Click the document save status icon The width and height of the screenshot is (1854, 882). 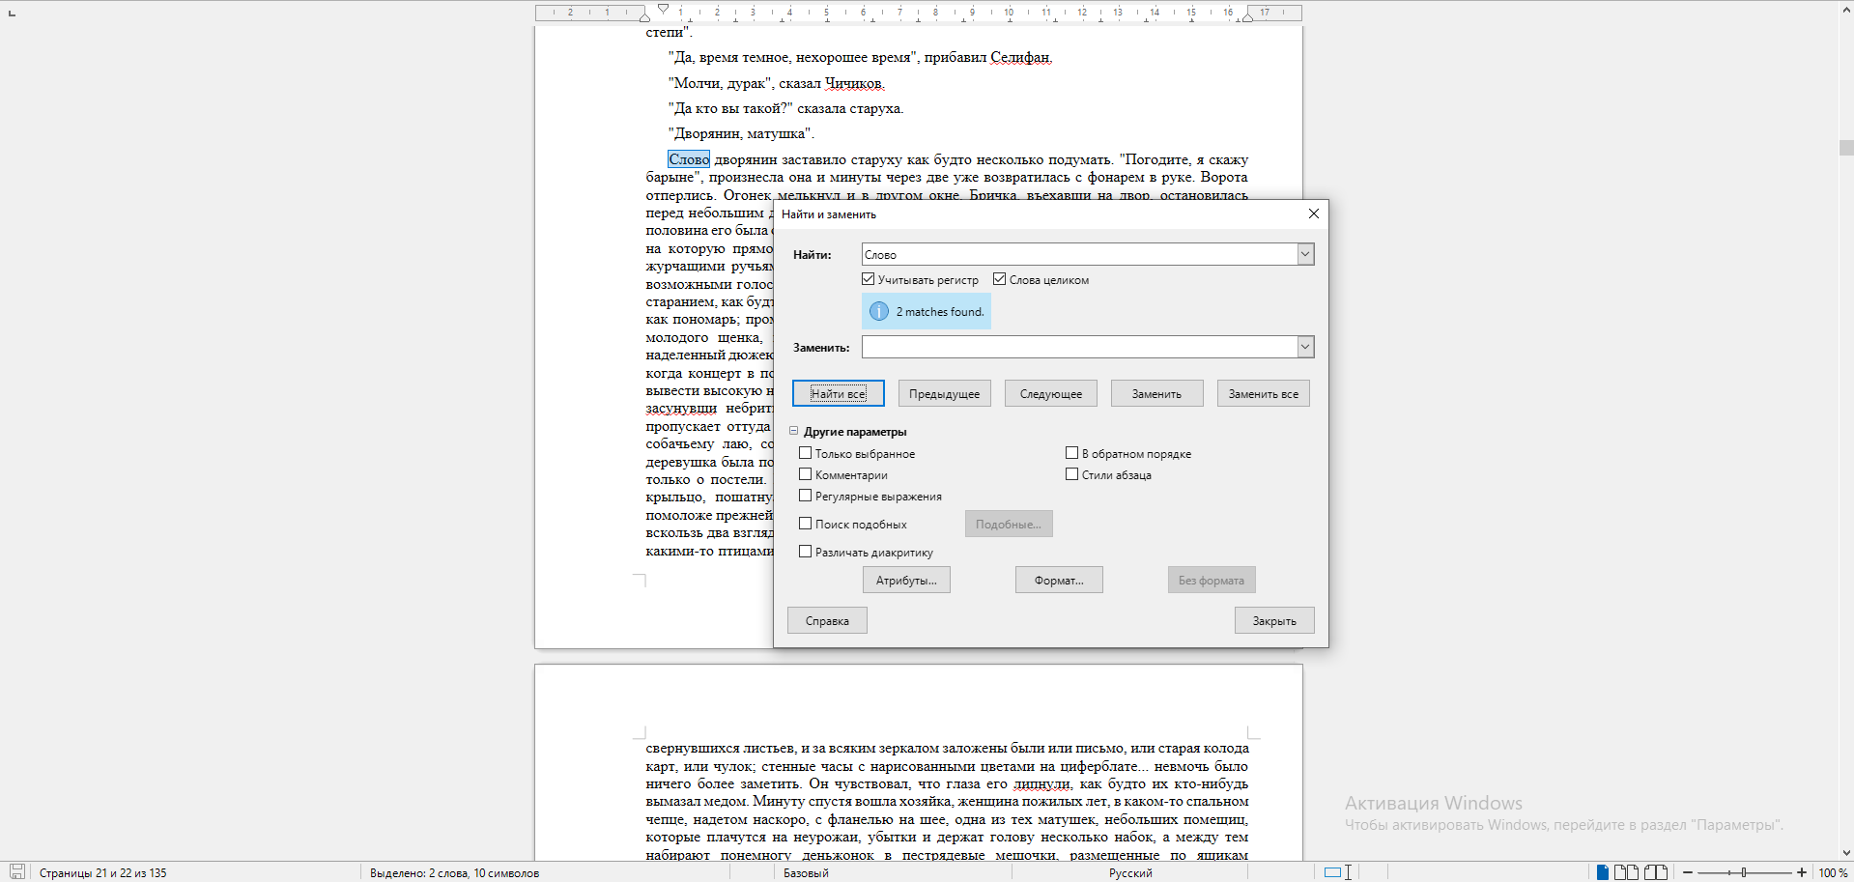click(16, 871)
